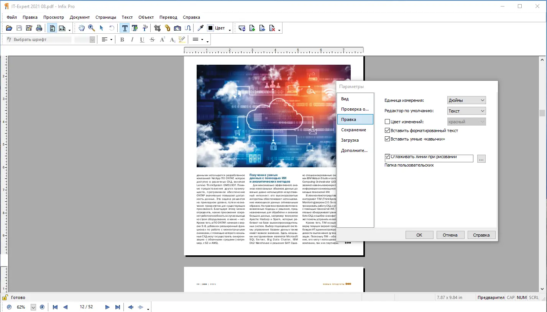Zoom in with the plus button

(42, 307)
